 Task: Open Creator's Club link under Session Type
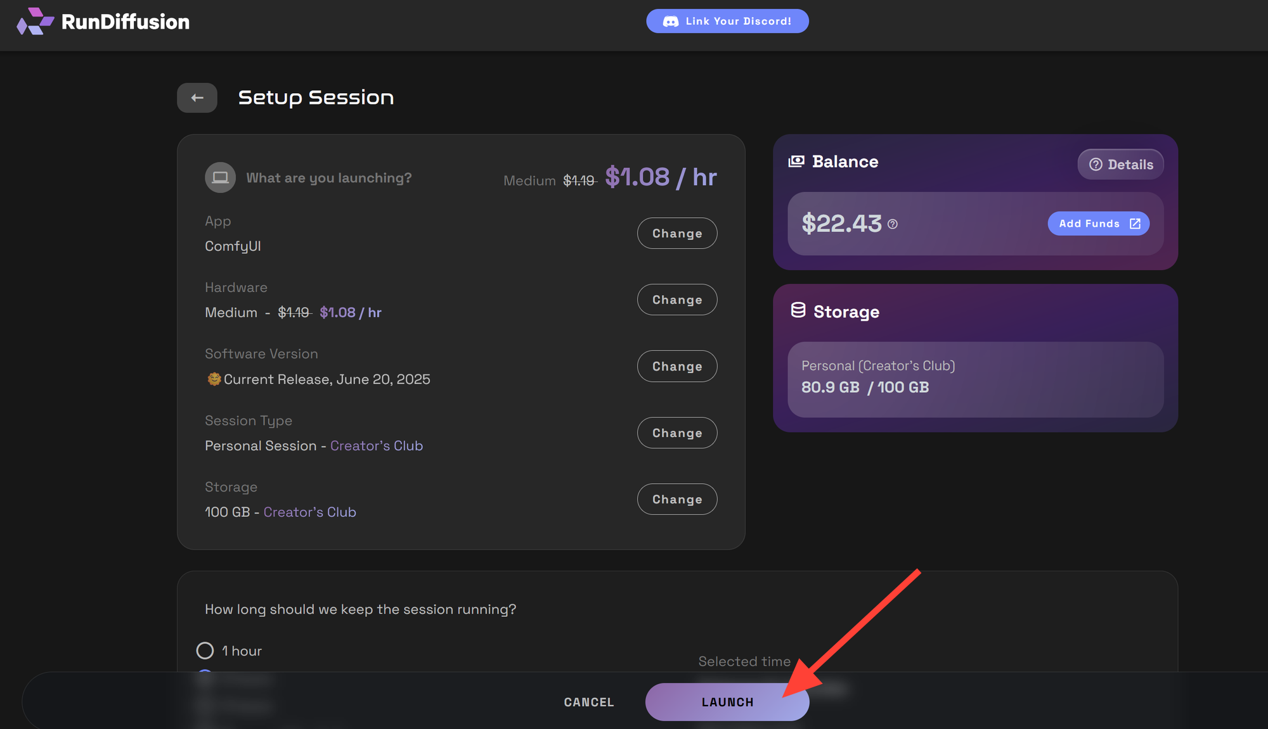tap(377, 446)
